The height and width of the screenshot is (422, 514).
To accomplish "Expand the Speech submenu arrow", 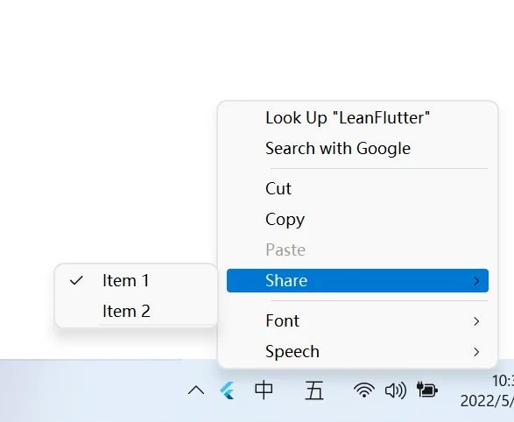I will coord(476,352).
